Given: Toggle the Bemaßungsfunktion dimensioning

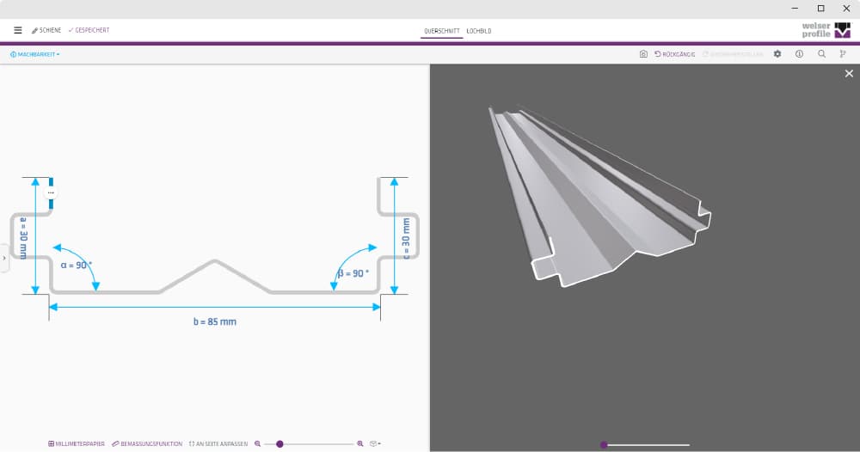Looking at the screenshot, I should 147,444.
